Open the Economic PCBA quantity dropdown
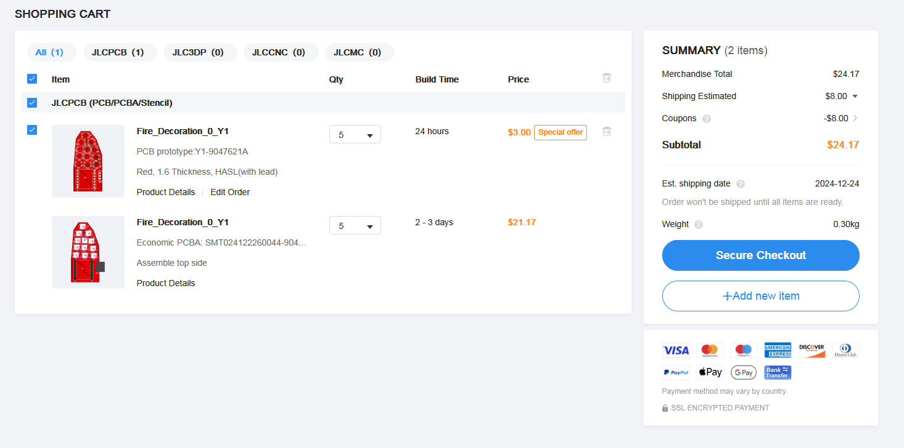This screenshot has width=904, height=448. point(355,225)
